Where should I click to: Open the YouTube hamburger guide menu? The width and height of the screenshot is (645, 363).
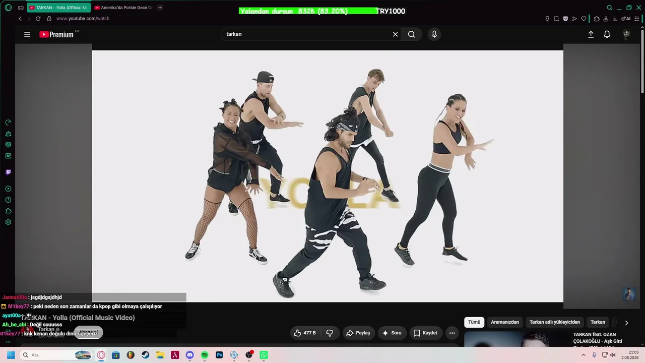pyautogui.click(x=27, y=34)
